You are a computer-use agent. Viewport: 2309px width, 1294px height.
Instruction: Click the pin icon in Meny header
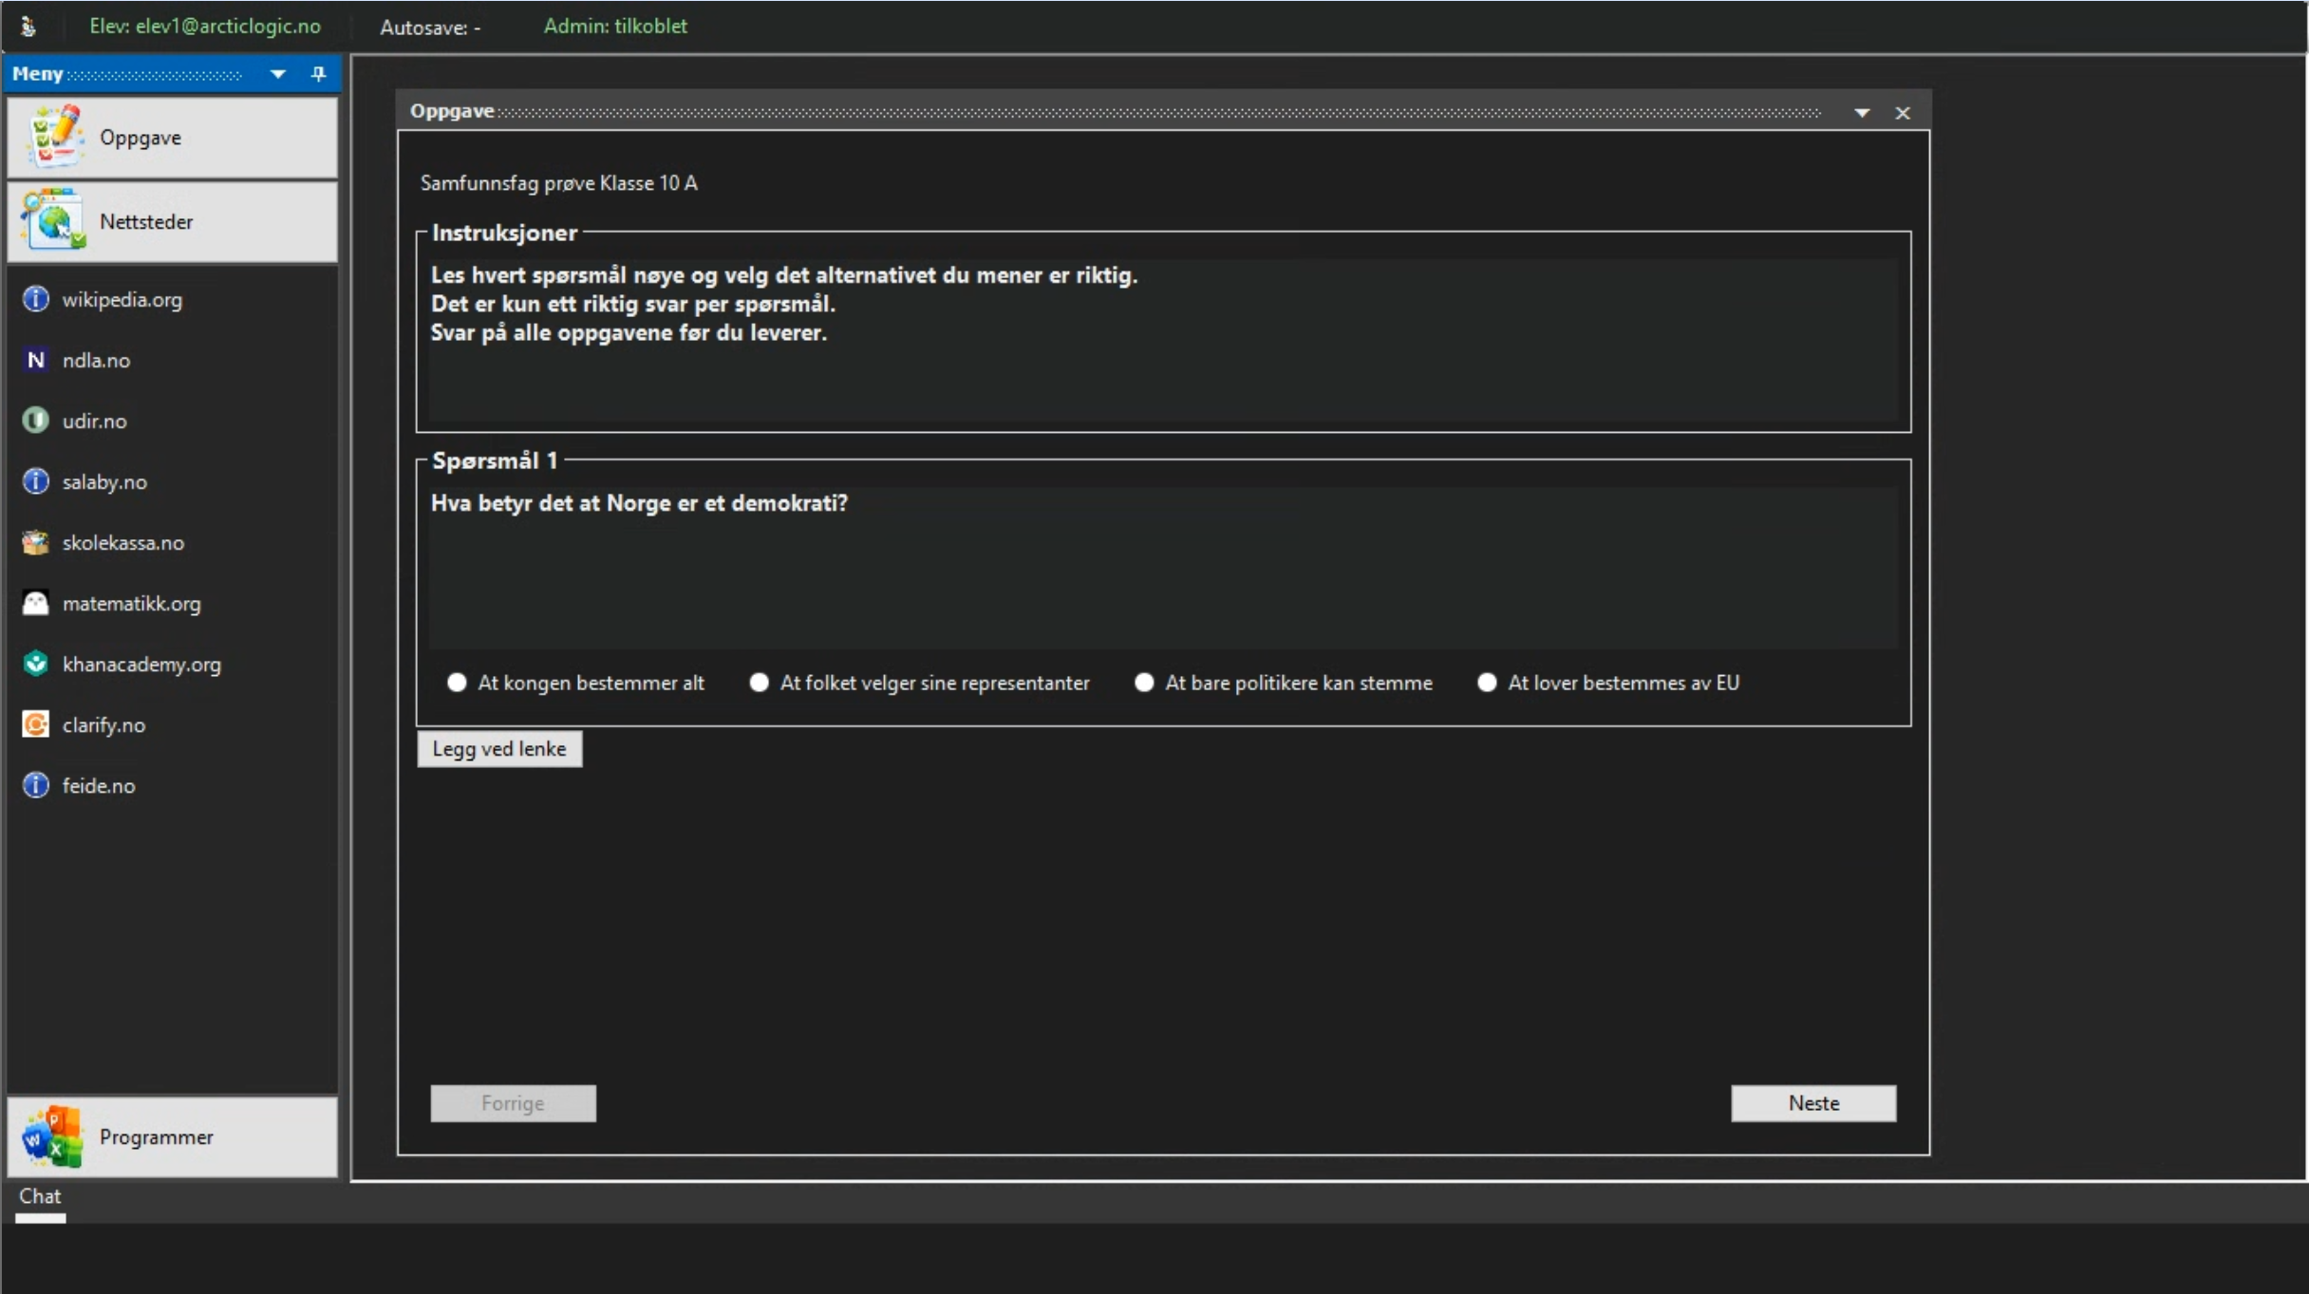coord(319,74)
